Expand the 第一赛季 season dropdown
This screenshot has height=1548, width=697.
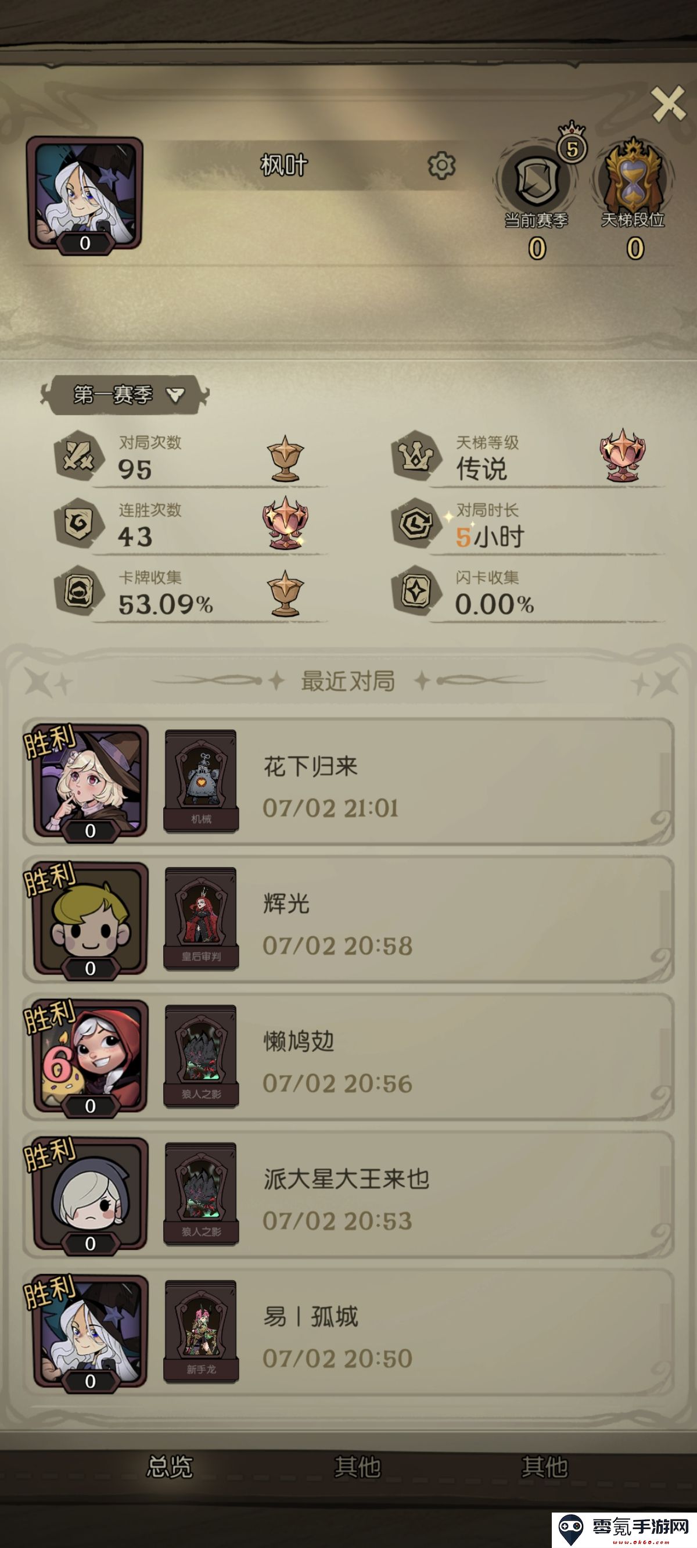(125, 395)
